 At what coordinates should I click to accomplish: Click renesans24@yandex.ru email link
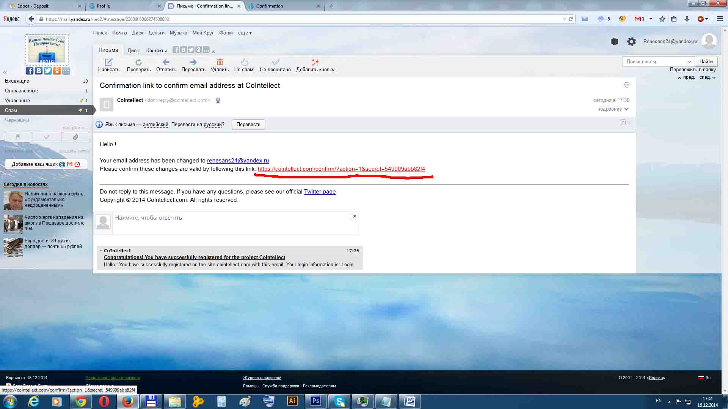click(238, 161)
